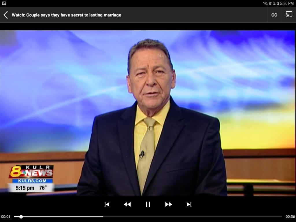
Task: Pause the video playback
Action: (148, 204)
